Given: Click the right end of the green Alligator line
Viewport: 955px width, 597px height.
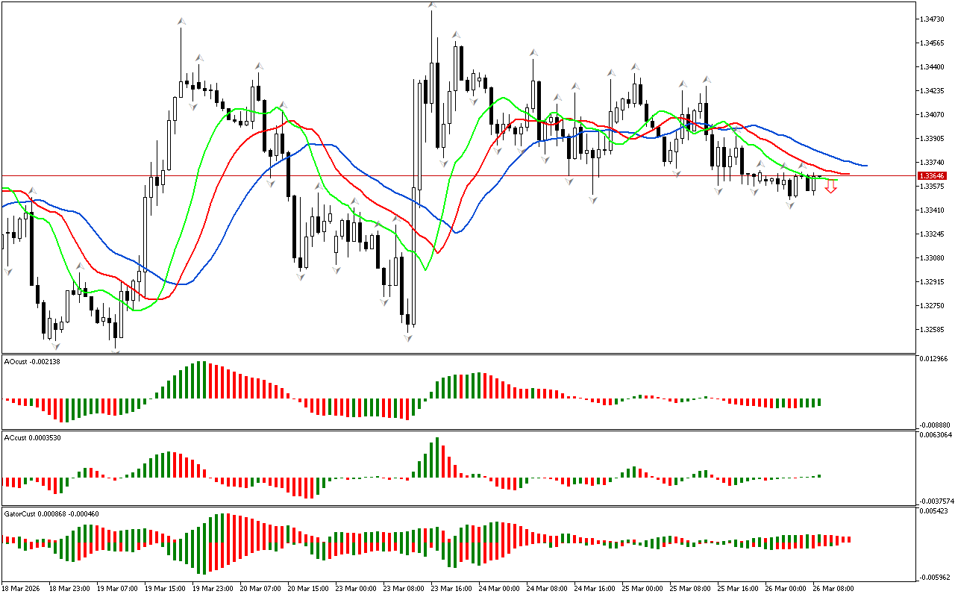Looking at the screenshot, I should pos(836,180).
